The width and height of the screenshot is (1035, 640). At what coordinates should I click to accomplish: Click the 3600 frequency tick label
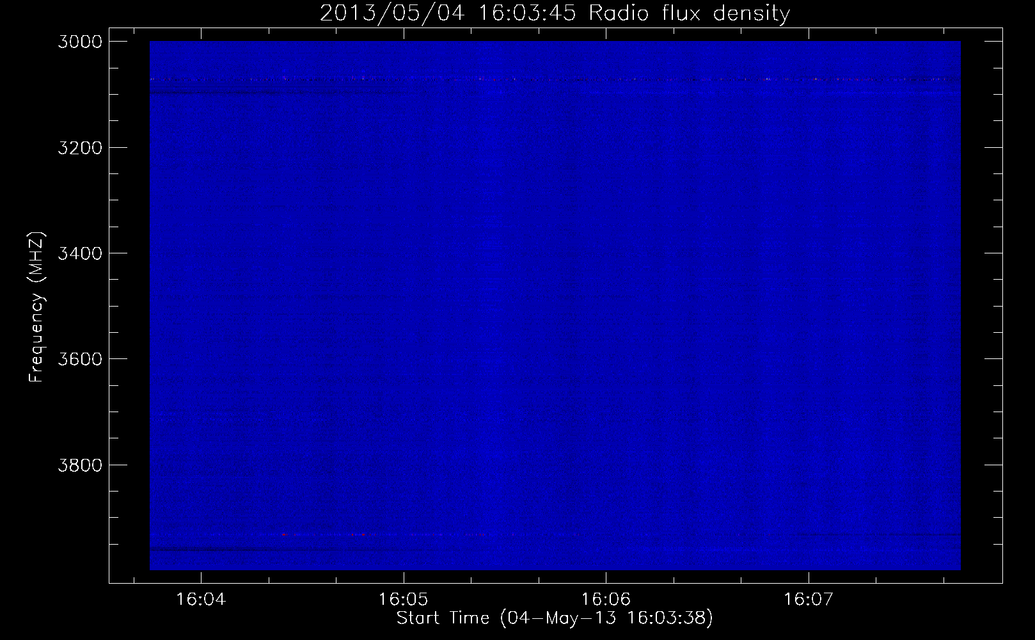80,359
